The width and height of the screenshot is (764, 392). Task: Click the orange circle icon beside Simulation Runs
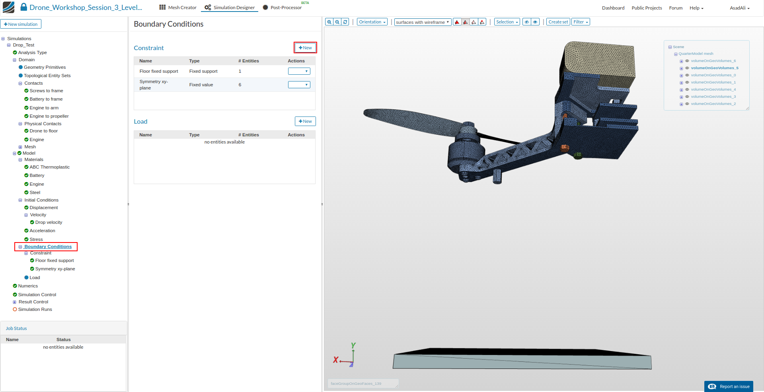click(x=15, y=309)
